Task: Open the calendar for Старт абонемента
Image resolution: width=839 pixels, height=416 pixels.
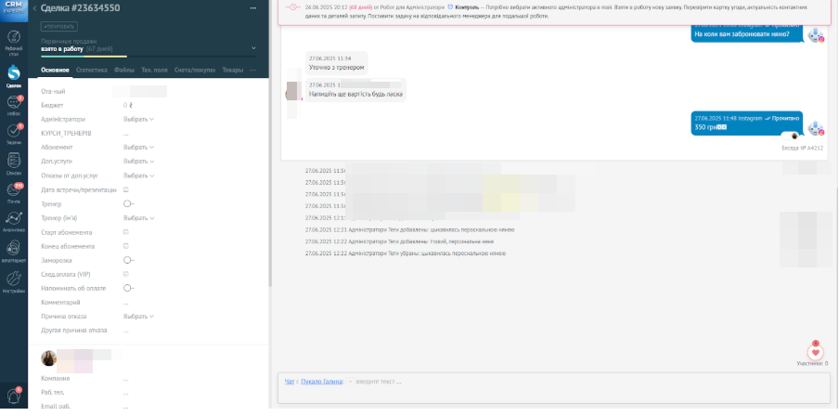Action: pos(126,232)
